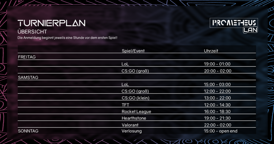This screenshot has height=144, width=274.
Task: Click the 19:00 - 01:00 time slot
Action: point(217,64)
